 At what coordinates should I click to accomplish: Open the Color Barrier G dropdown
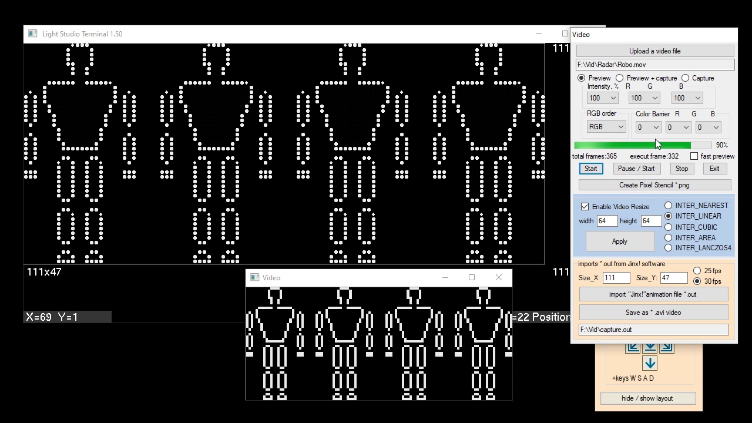(678, 127)
